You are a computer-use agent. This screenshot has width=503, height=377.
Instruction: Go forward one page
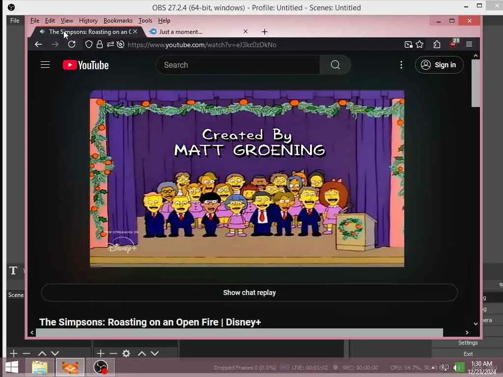pos(55,45)
